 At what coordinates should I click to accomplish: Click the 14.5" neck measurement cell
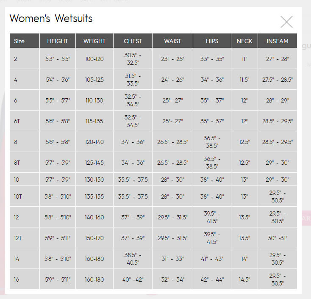[244, 280]
